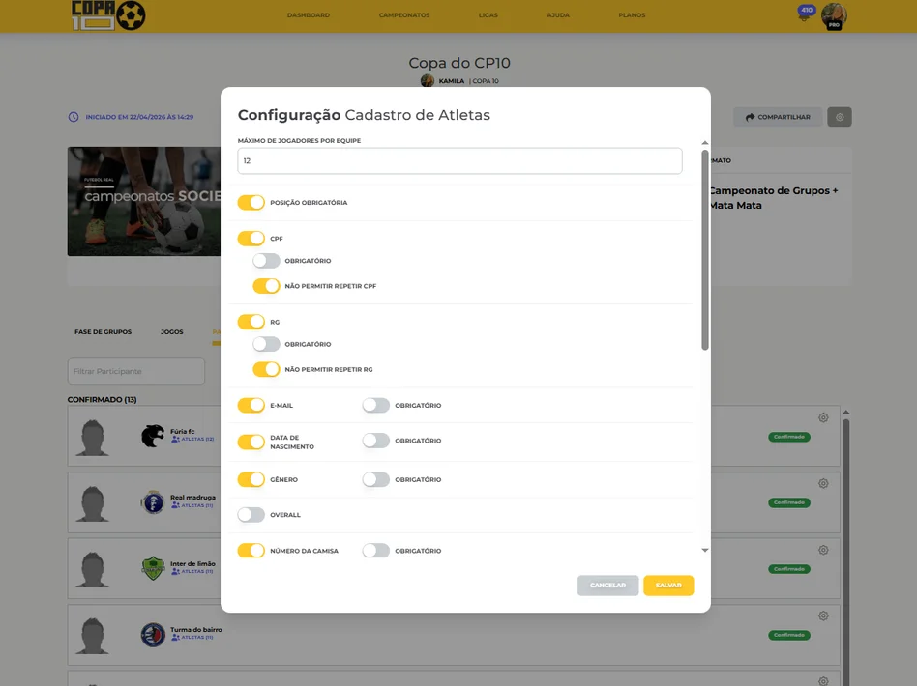917x686 pixels.
Task: Open Atletas link under Turma do bairro
Action: pos(192,638)
